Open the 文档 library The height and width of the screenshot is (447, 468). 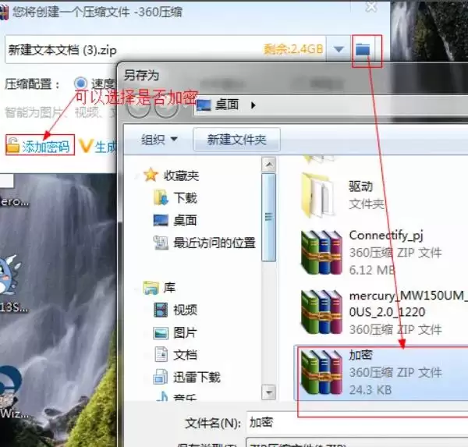(x=185, y=355)
